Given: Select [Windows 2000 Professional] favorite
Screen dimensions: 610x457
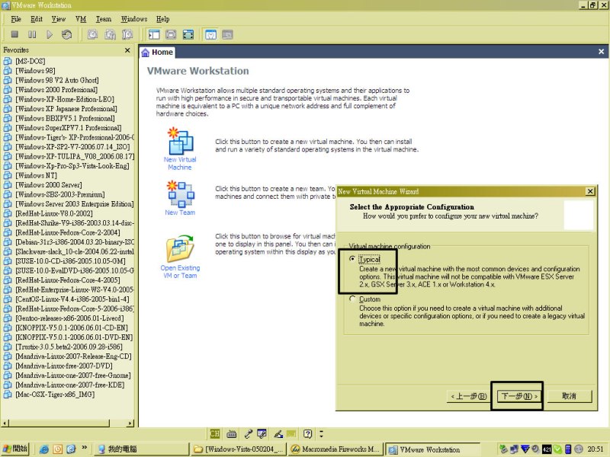Looking at the screenshot, I should pos(56,90).
